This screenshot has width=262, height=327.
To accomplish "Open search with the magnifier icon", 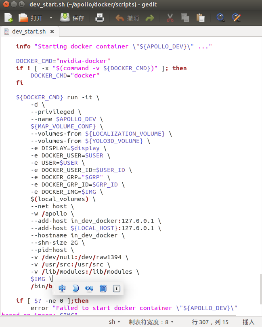I will (x=220, y=18).
